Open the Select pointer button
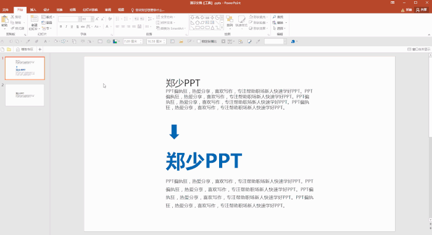 (x=279, y=28)
